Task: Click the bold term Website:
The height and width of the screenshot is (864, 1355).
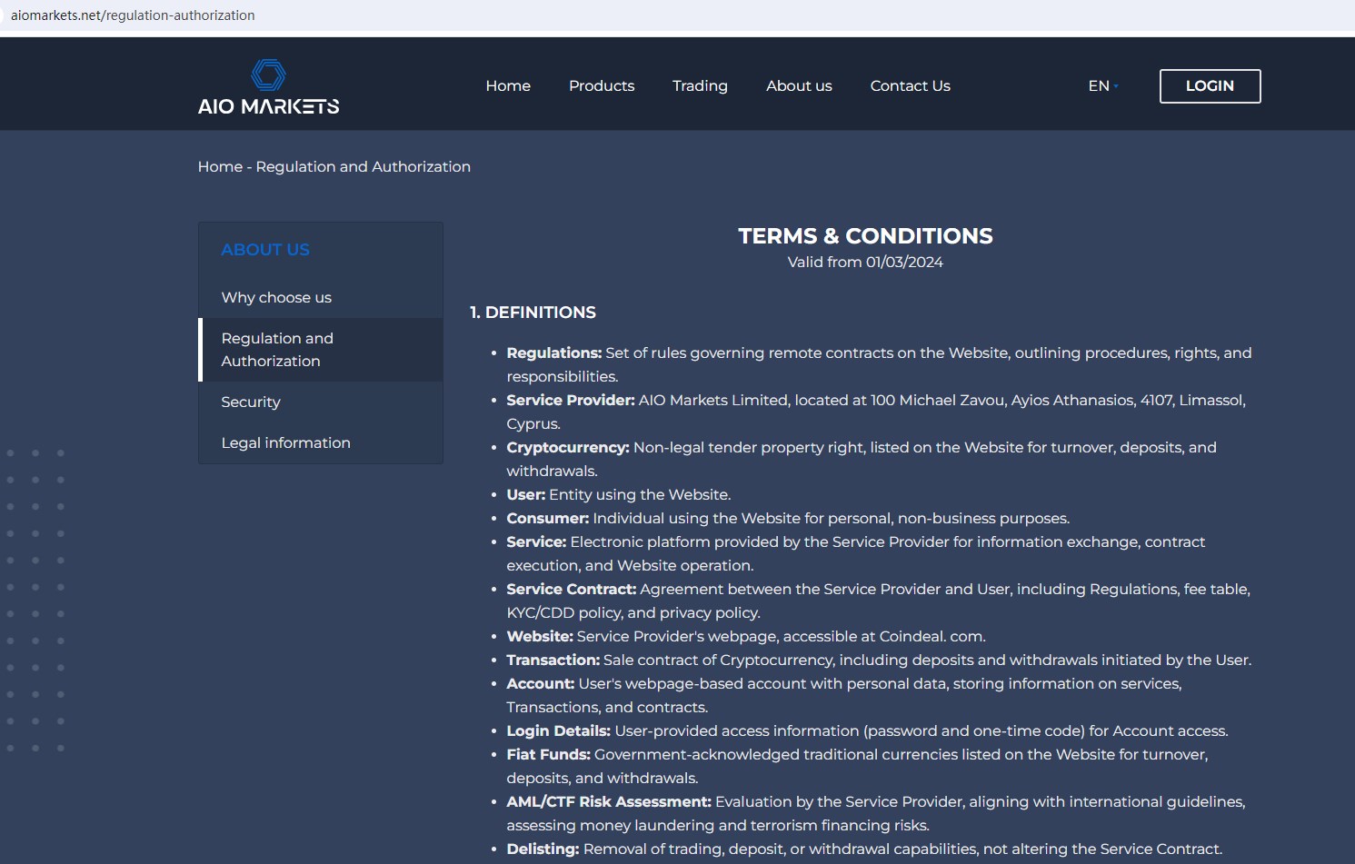Action: click(x=540, y=636)
